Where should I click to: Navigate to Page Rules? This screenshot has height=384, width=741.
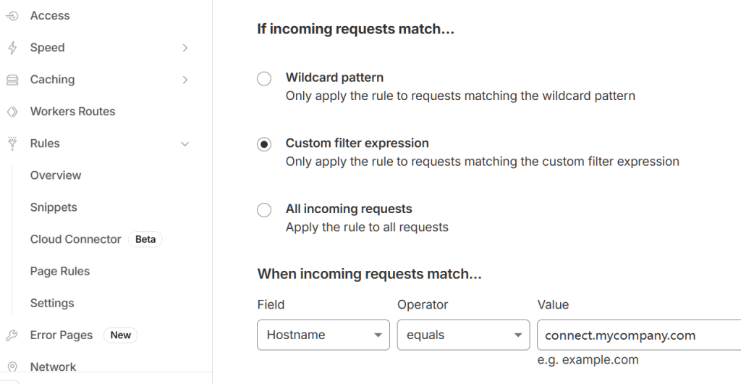[x=60, y=271]
